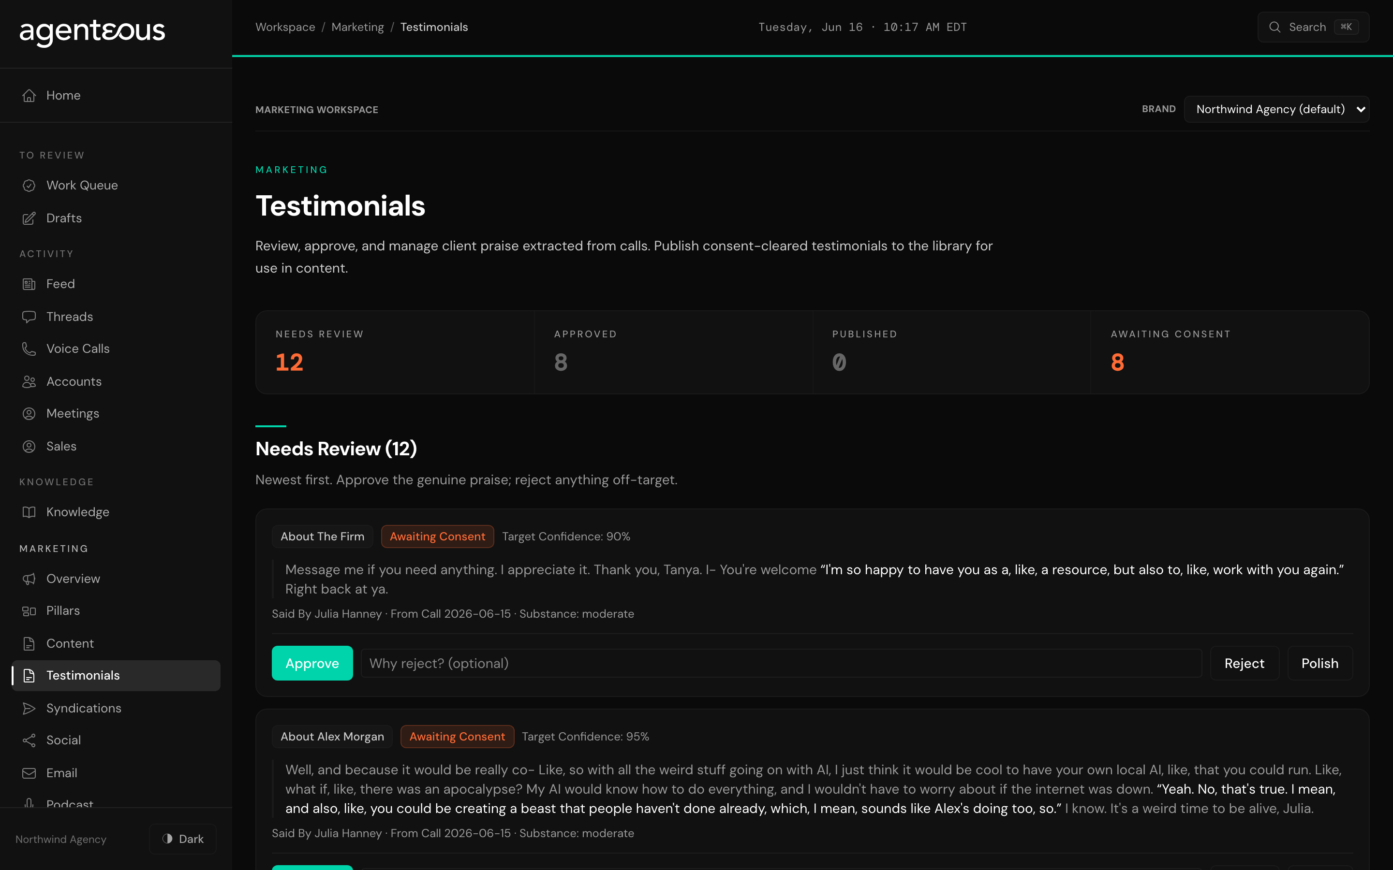
Task: Click the Sales icon
Action: click(x=29, y=447)
